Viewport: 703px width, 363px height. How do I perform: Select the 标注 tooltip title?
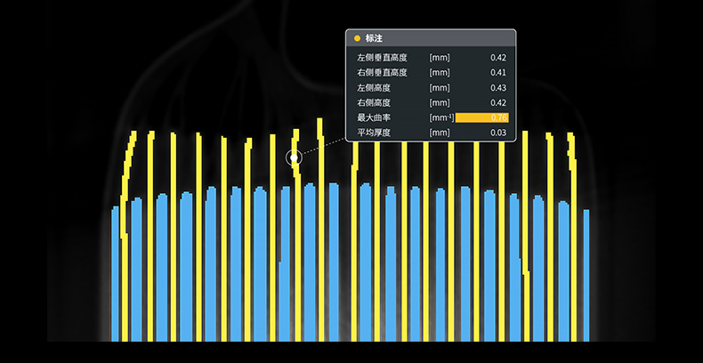pyautogui.click(x=374, y=38)
